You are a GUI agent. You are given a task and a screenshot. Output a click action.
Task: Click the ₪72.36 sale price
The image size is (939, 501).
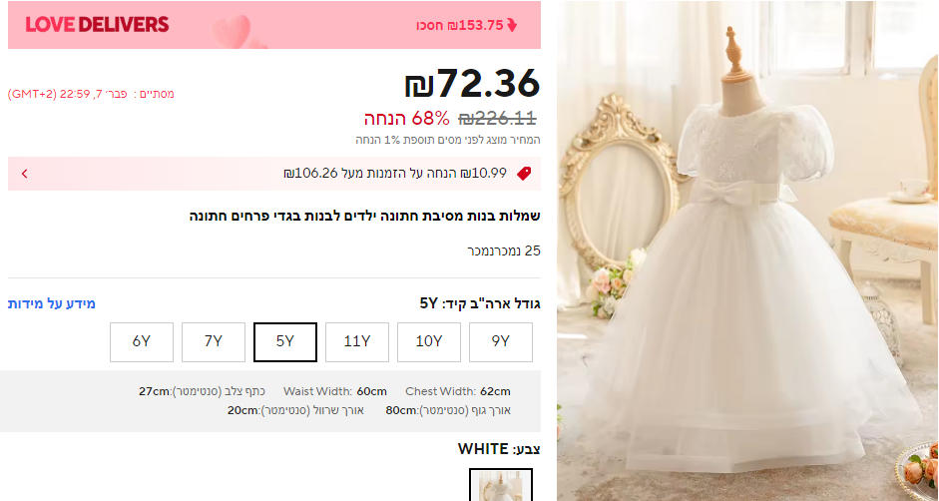click(x=473, y=83)
